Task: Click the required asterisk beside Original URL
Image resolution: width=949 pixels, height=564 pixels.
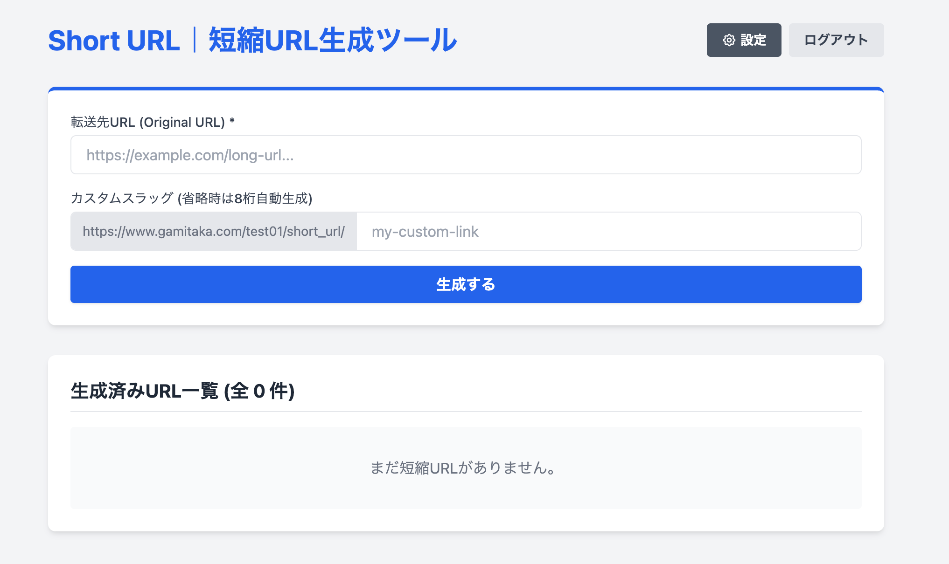Action: click(x=232, y=122)
